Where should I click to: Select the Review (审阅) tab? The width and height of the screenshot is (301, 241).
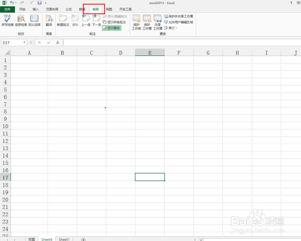tap(95, 9)
